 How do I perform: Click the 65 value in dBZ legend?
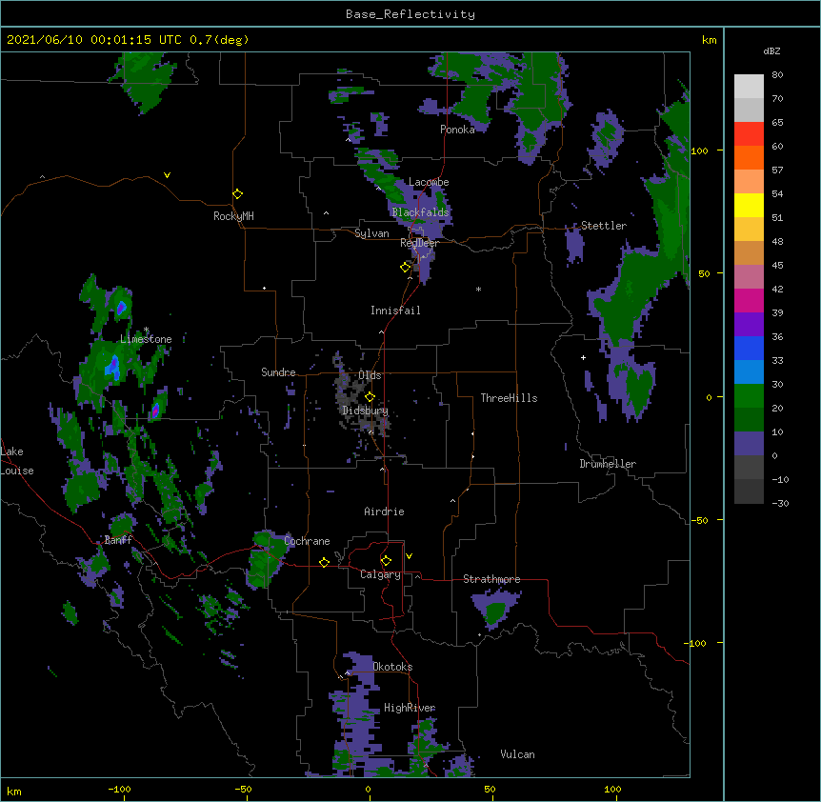(777, 123)
